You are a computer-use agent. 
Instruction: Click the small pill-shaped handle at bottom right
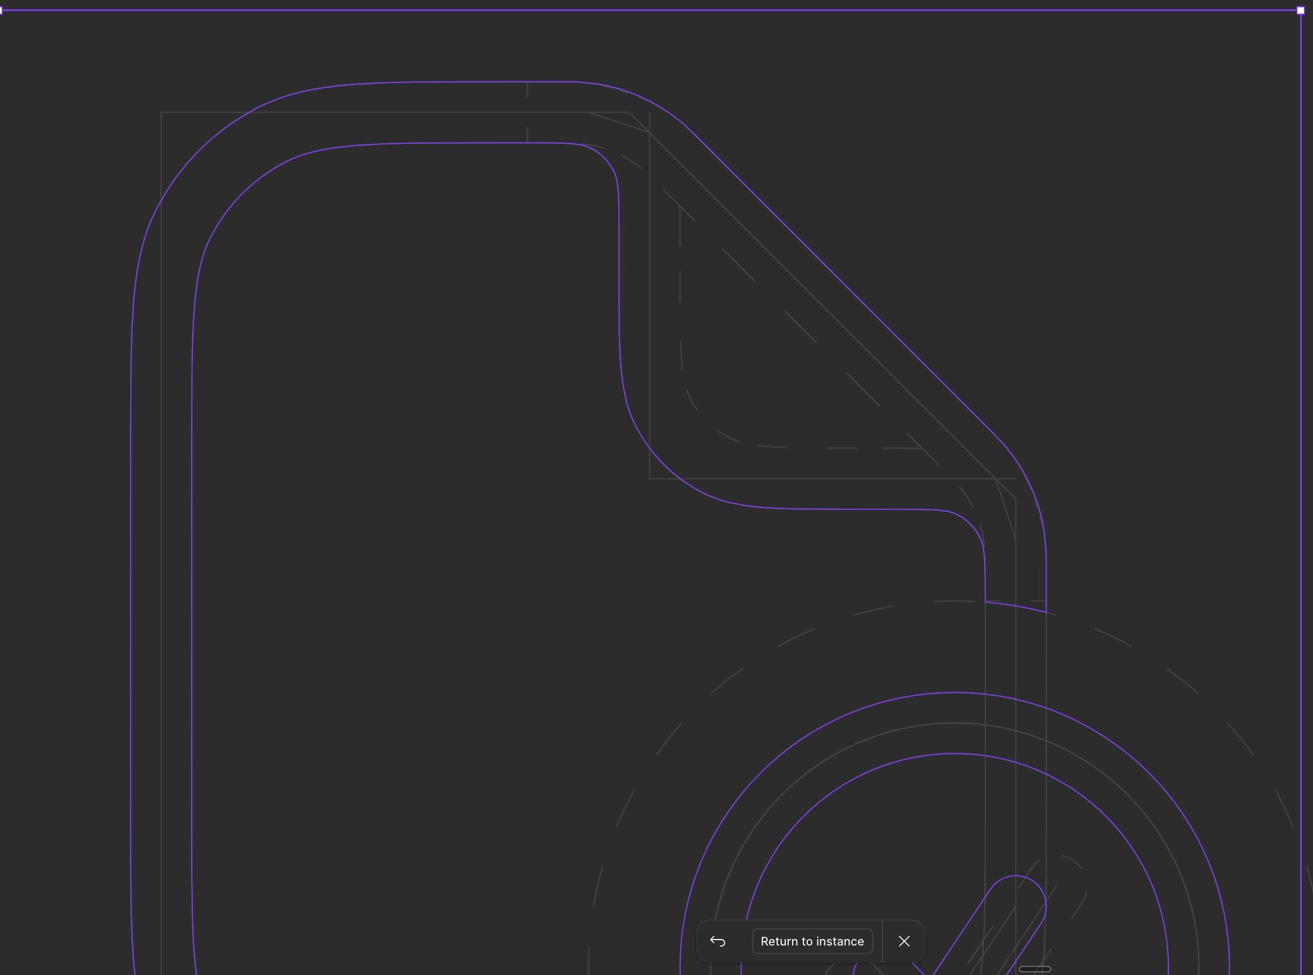coord(1035,969)
